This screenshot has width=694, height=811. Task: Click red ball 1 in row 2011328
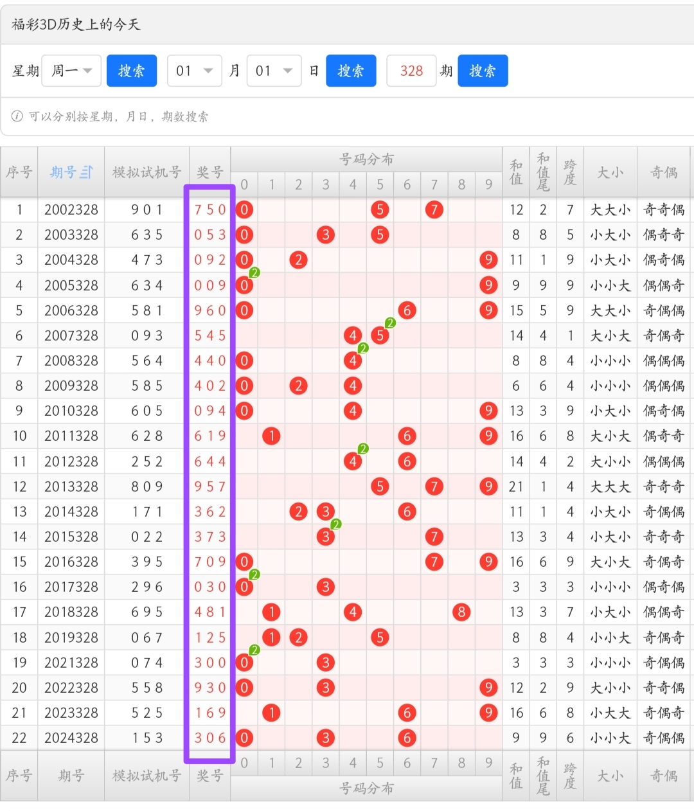click(x=272, y=436)
